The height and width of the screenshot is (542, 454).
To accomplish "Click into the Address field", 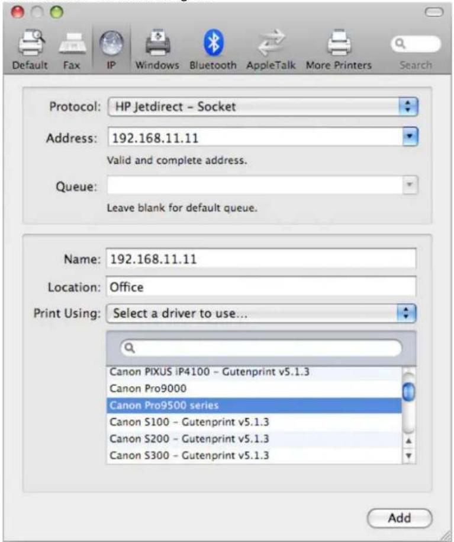I will coord(255,137).
